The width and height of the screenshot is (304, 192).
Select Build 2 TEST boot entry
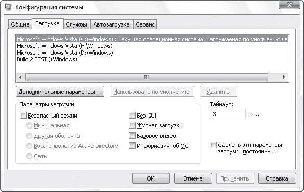47,59
